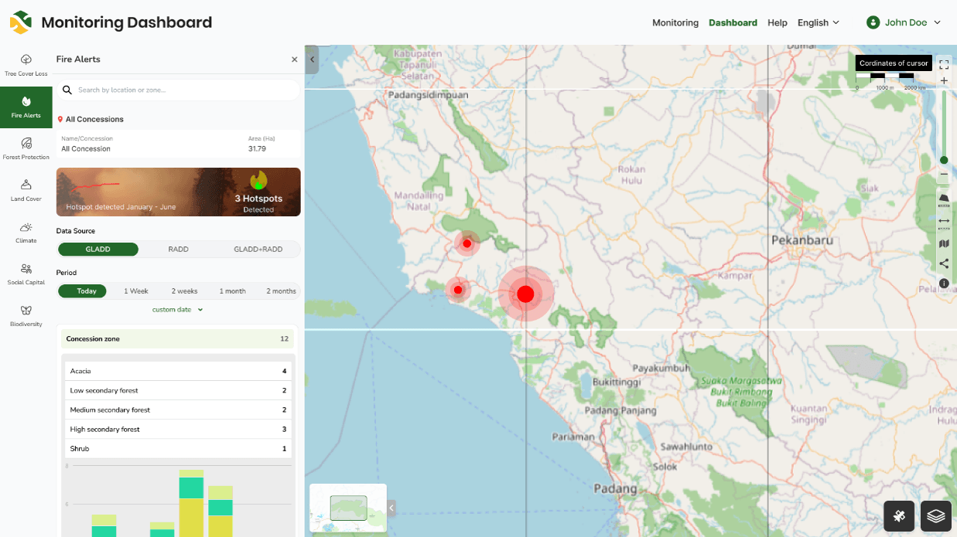The image size is (957, 537).
Task: Collapse the side panel with arrow
Action: click(x=312, y=59)
